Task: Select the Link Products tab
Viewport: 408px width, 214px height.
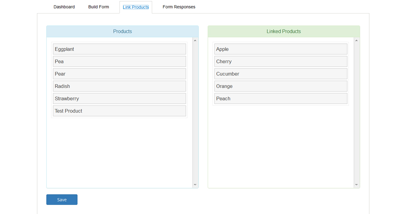Action: coord(136,7)
